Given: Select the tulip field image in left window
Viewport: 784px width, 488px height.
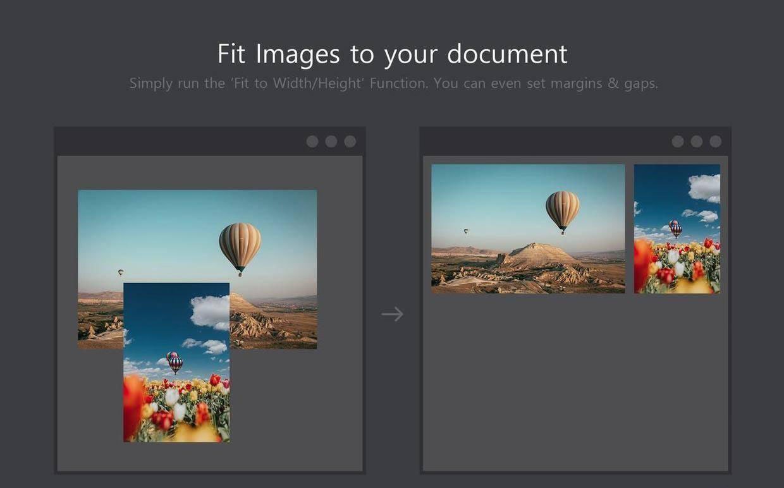Looking at the screenshot, I should [x=176, y=362].
